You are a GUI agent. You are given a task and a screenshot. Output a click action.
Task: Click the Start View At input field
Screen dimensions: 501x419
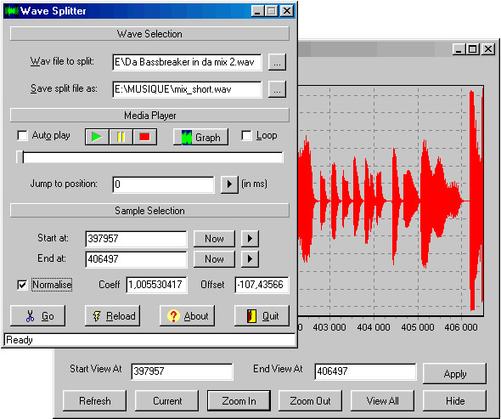click(182, 371)
